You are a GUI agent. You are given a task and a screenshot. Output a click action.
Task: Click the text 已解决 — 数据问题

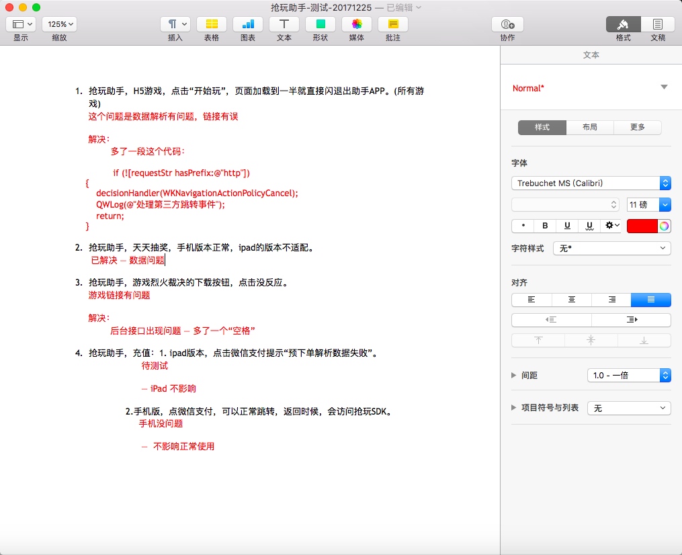(x=128, y=260)
